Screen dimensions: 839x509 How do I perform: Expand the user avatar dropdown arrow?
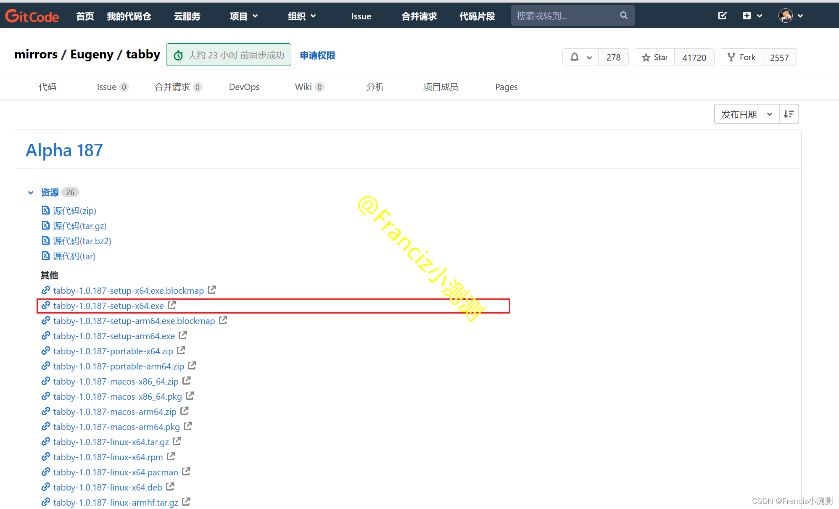800,16
